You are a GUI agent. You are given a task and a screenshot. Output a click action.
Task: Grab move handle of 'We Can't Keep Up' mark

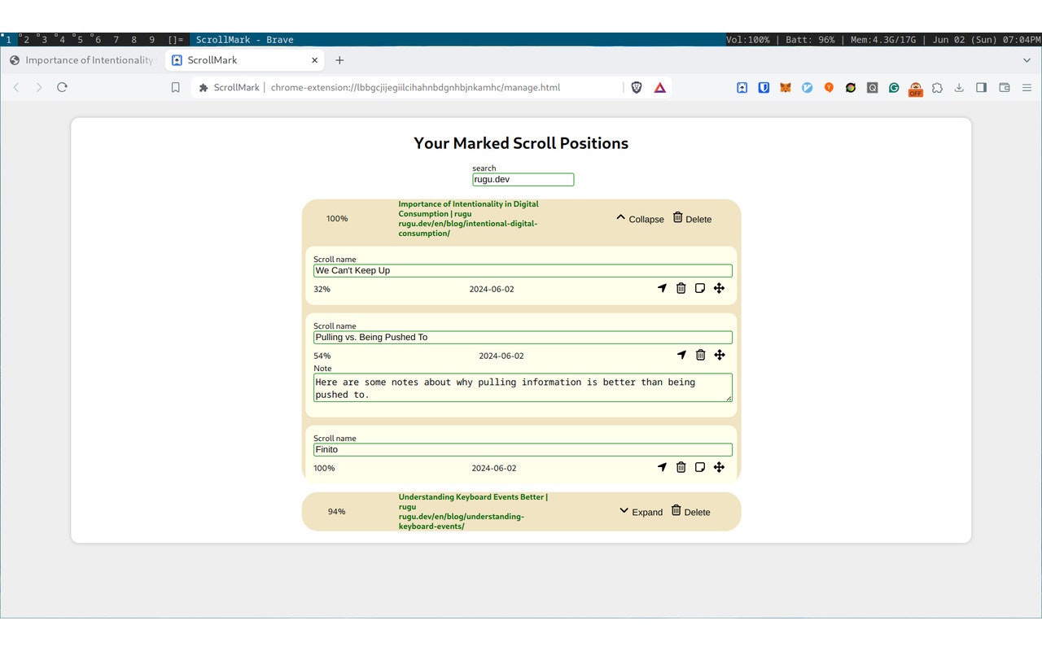pyautogui.click(x=719, y=288)
